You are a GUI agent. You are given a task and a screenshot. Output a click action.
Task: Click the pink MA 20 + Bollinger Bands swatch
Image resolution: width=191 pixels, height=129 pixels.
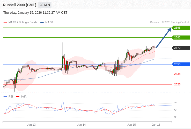point(5,22)
